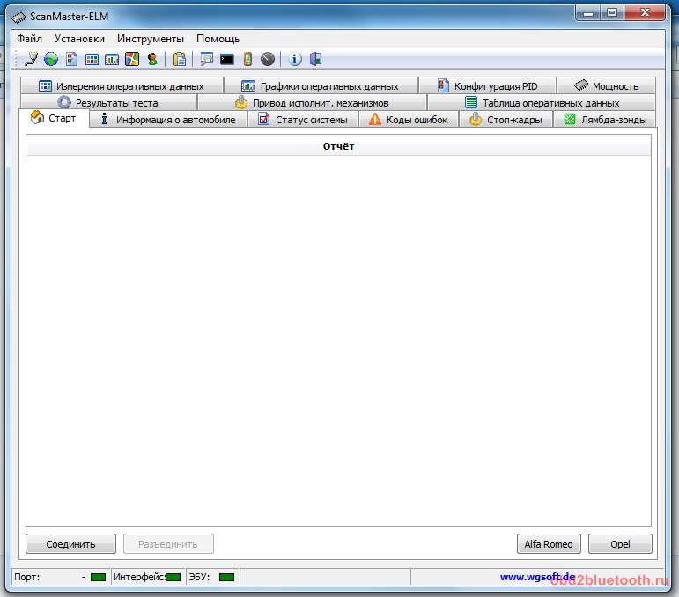
Task: Open the Установки menu
Action: [x=79, y=39]
